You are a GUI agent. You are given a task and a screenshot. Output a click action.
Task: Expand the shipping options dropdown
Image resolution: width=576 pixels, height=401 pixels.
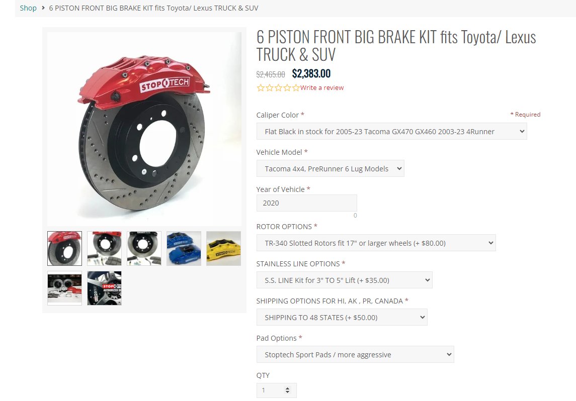342,318
